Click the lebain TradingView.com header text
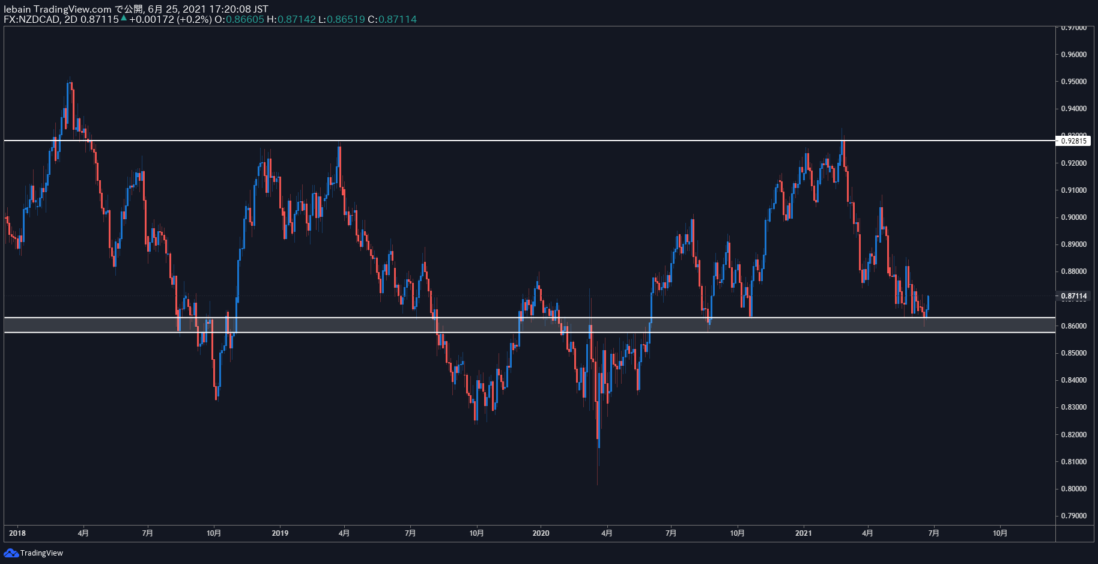This screenshot has height=564, width=1098. pyautogui.click(x=58, y=9)
